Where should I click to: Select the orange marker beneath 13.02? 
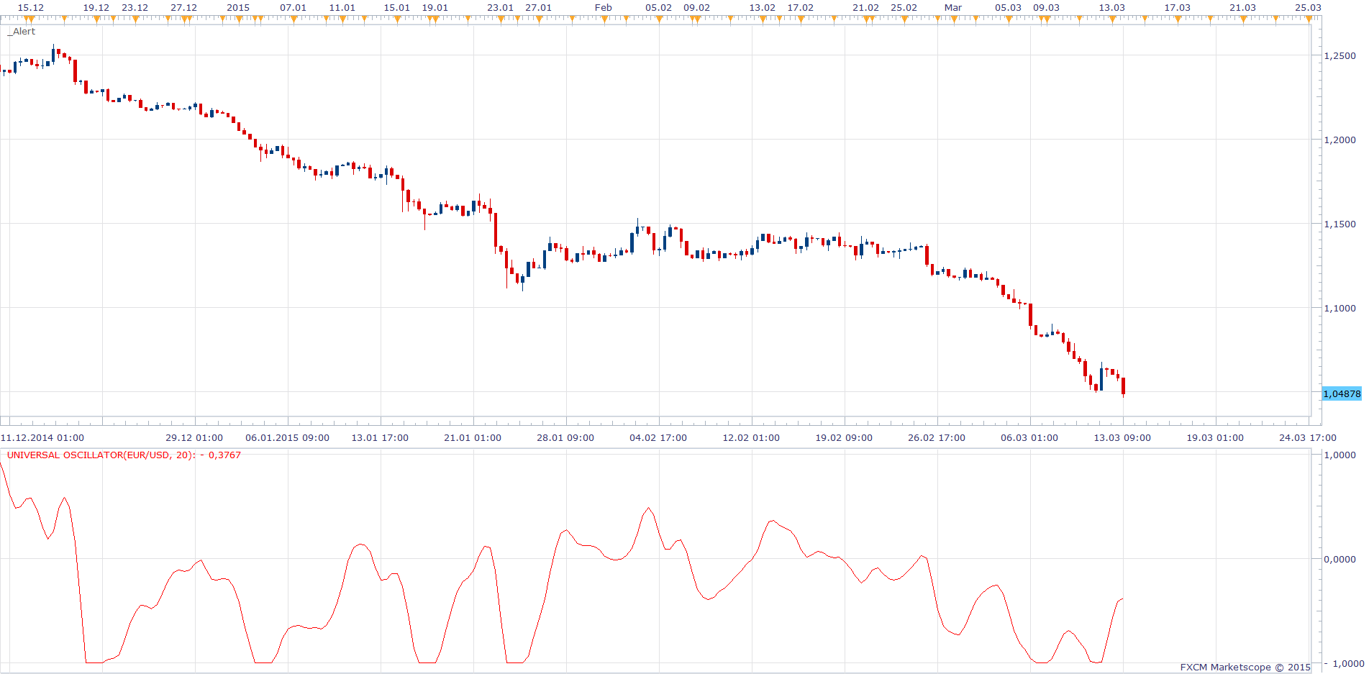(x=763, y=19)
